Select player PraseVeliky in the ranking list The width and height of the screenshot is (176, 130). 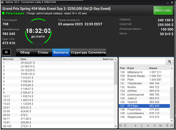coord(144,109)
